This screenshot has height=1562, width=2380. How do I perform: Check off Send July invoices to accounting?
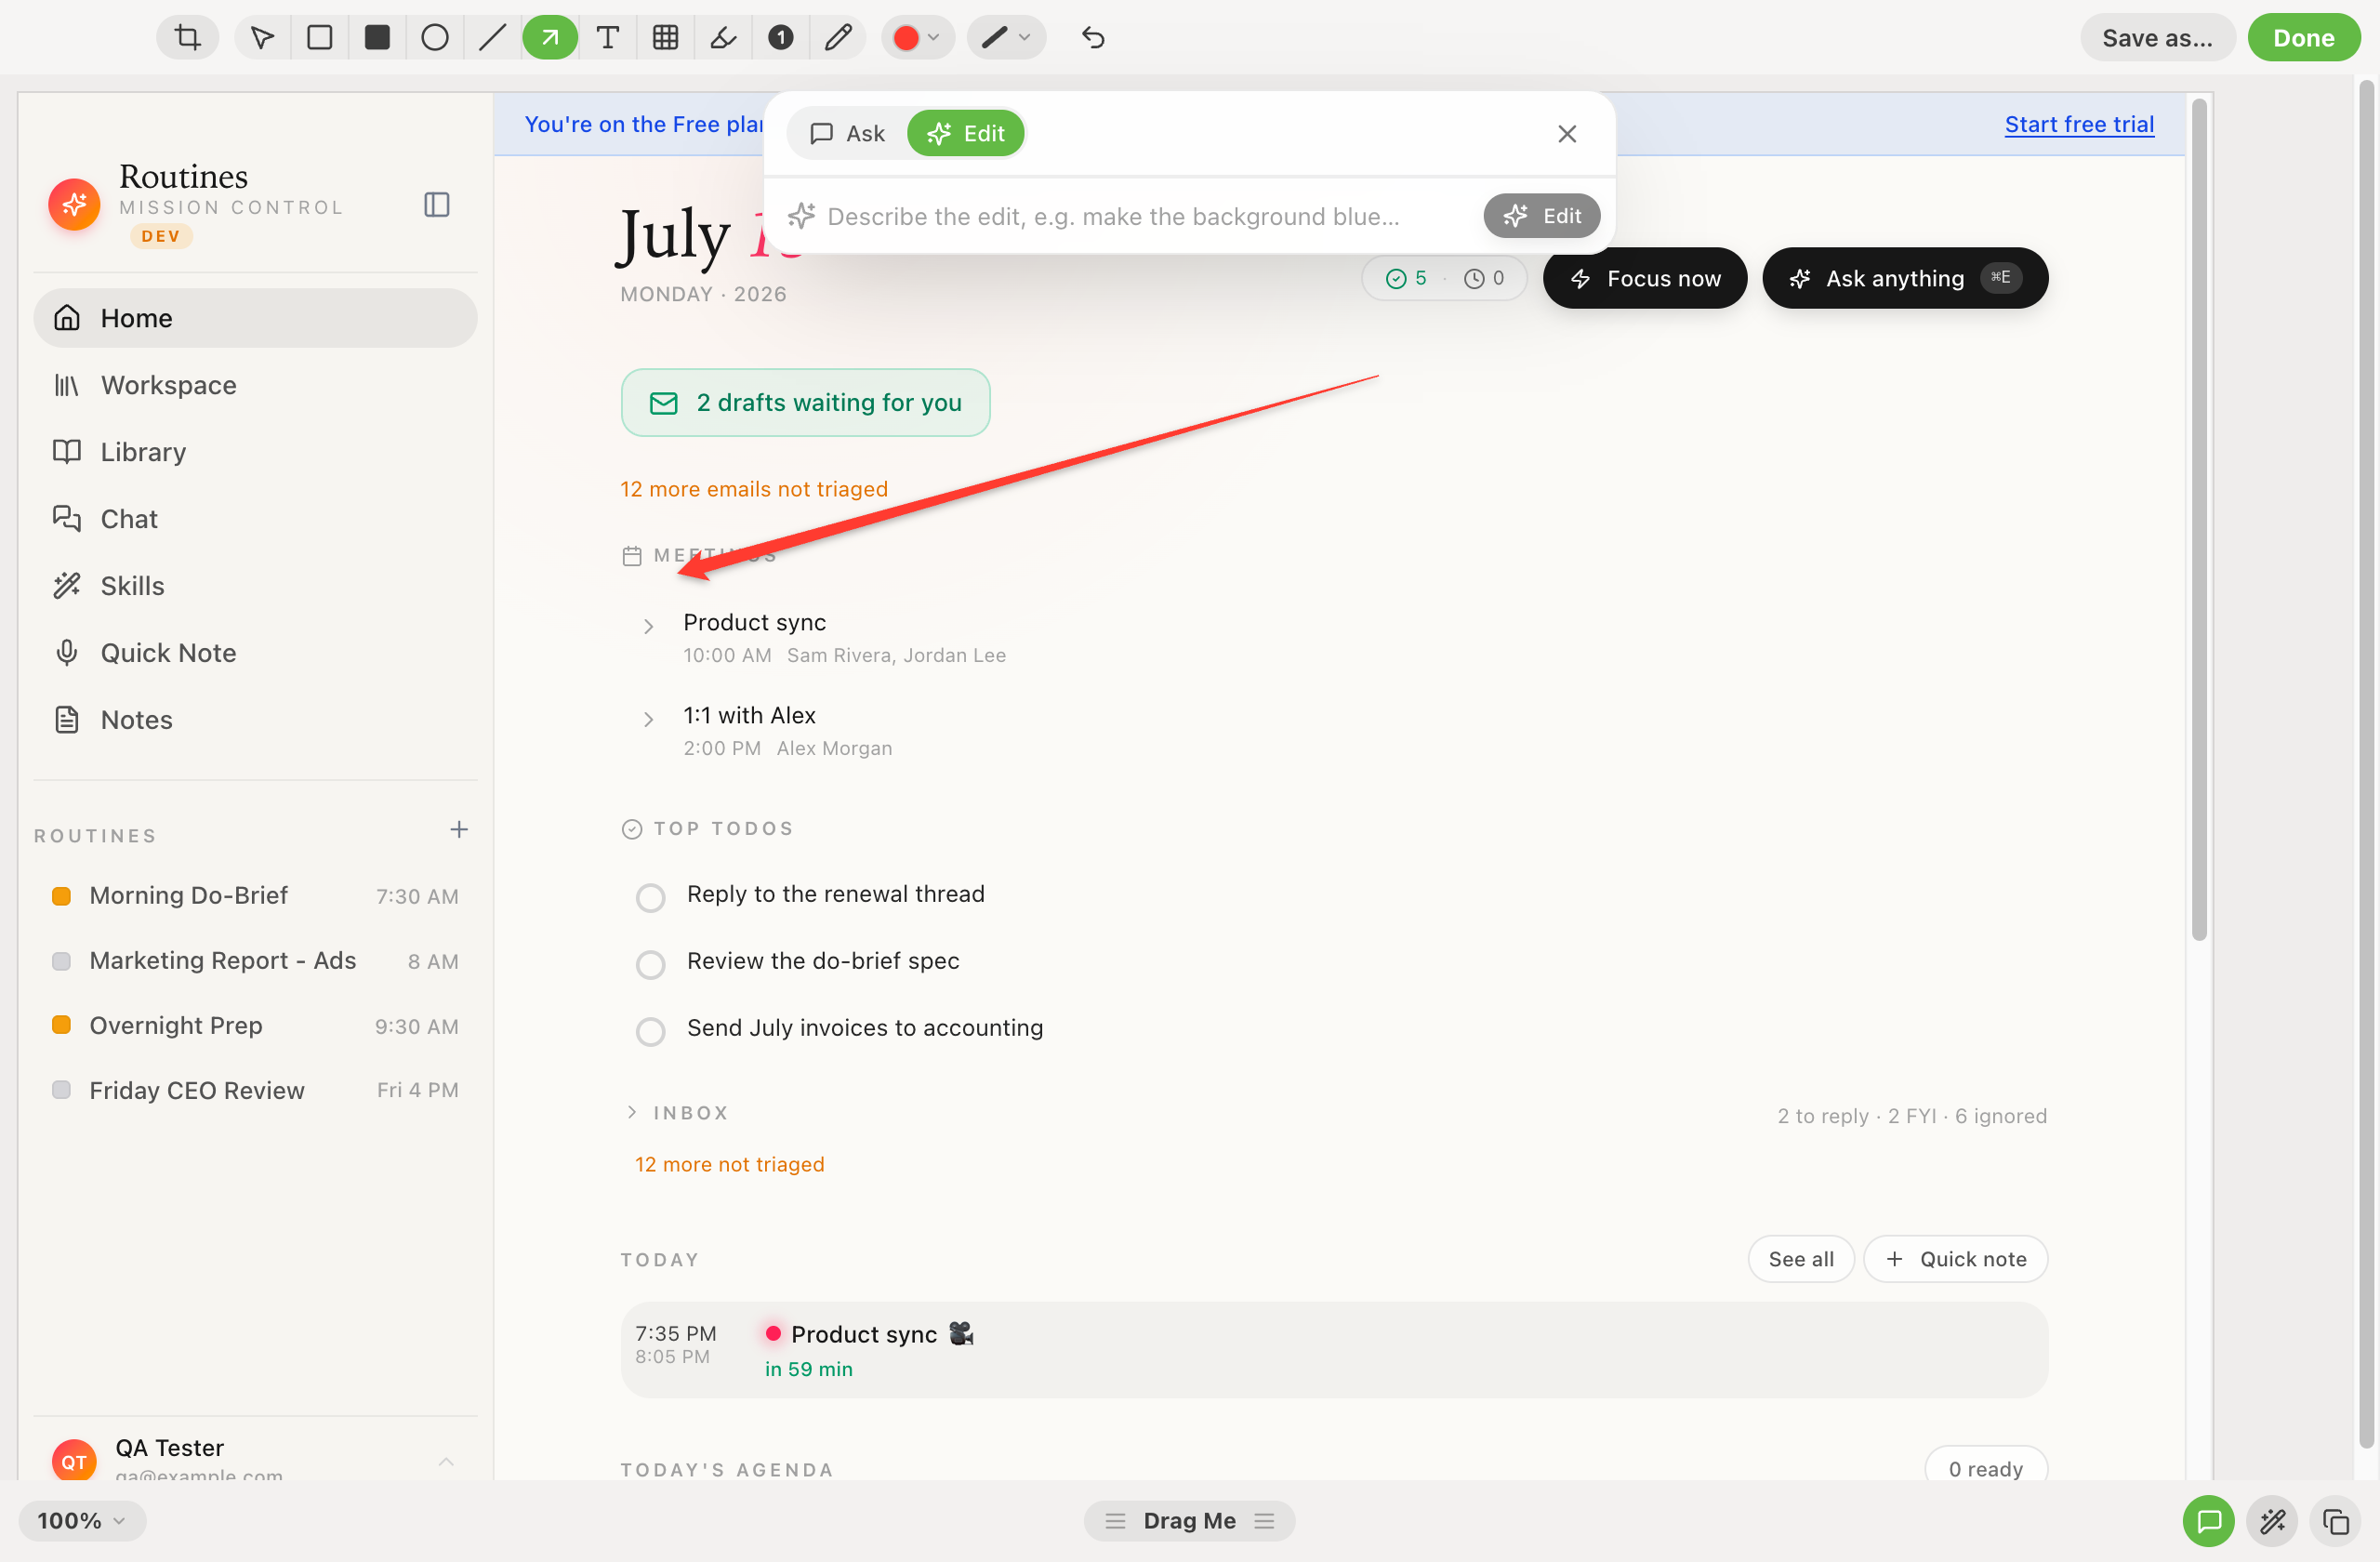point(651,1032)
